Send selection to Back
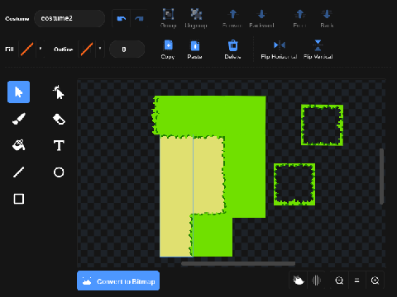The image size is (397, 297). [327, 18]
